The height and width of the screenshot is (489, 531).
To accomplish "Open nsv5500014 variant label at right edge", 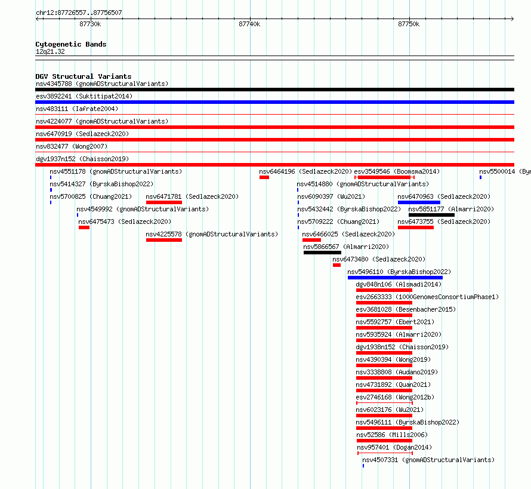I will (505, 171).
